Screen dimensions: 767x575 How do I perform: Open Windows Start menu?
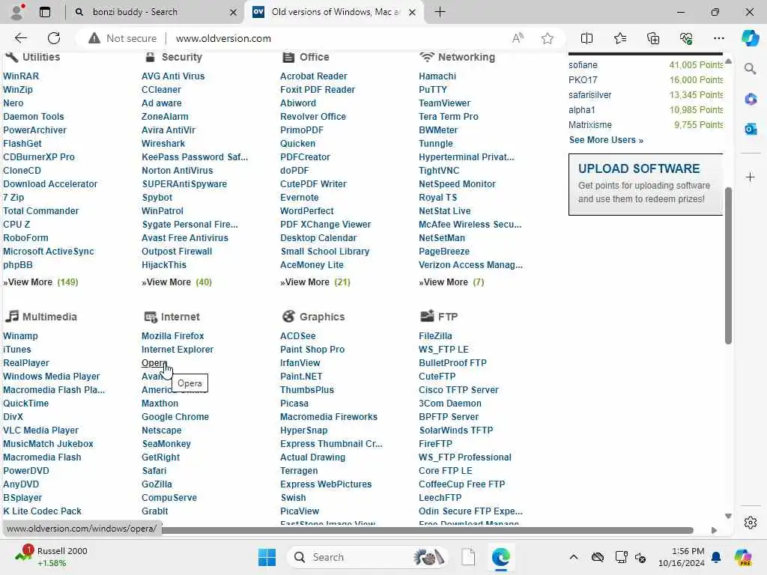point(267,557)
